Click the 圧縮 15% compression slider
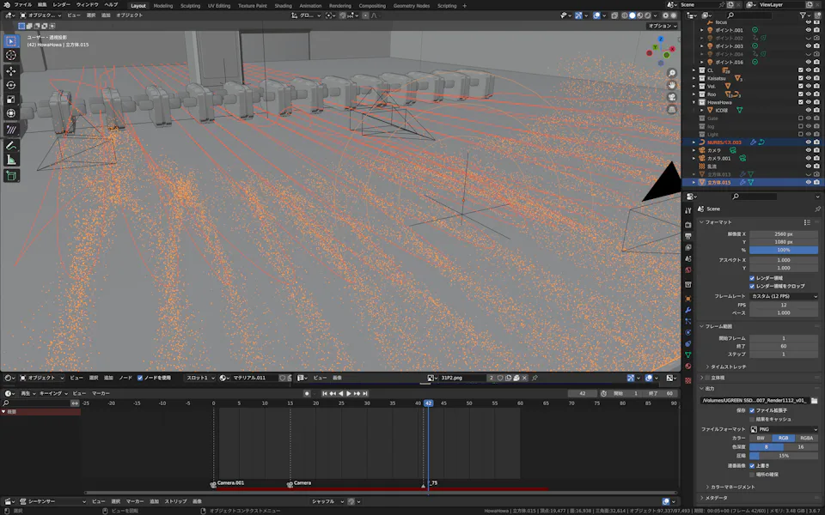 coord(784,456)
